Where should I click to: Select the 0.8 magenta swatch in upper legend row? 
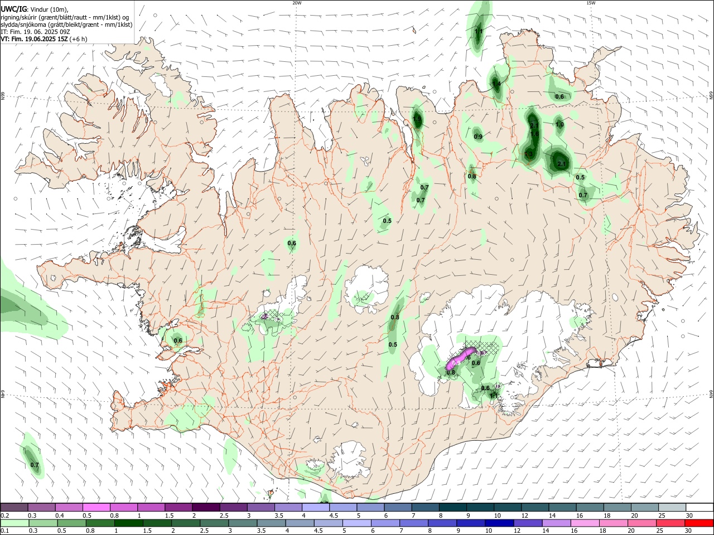tap(124, 508)
